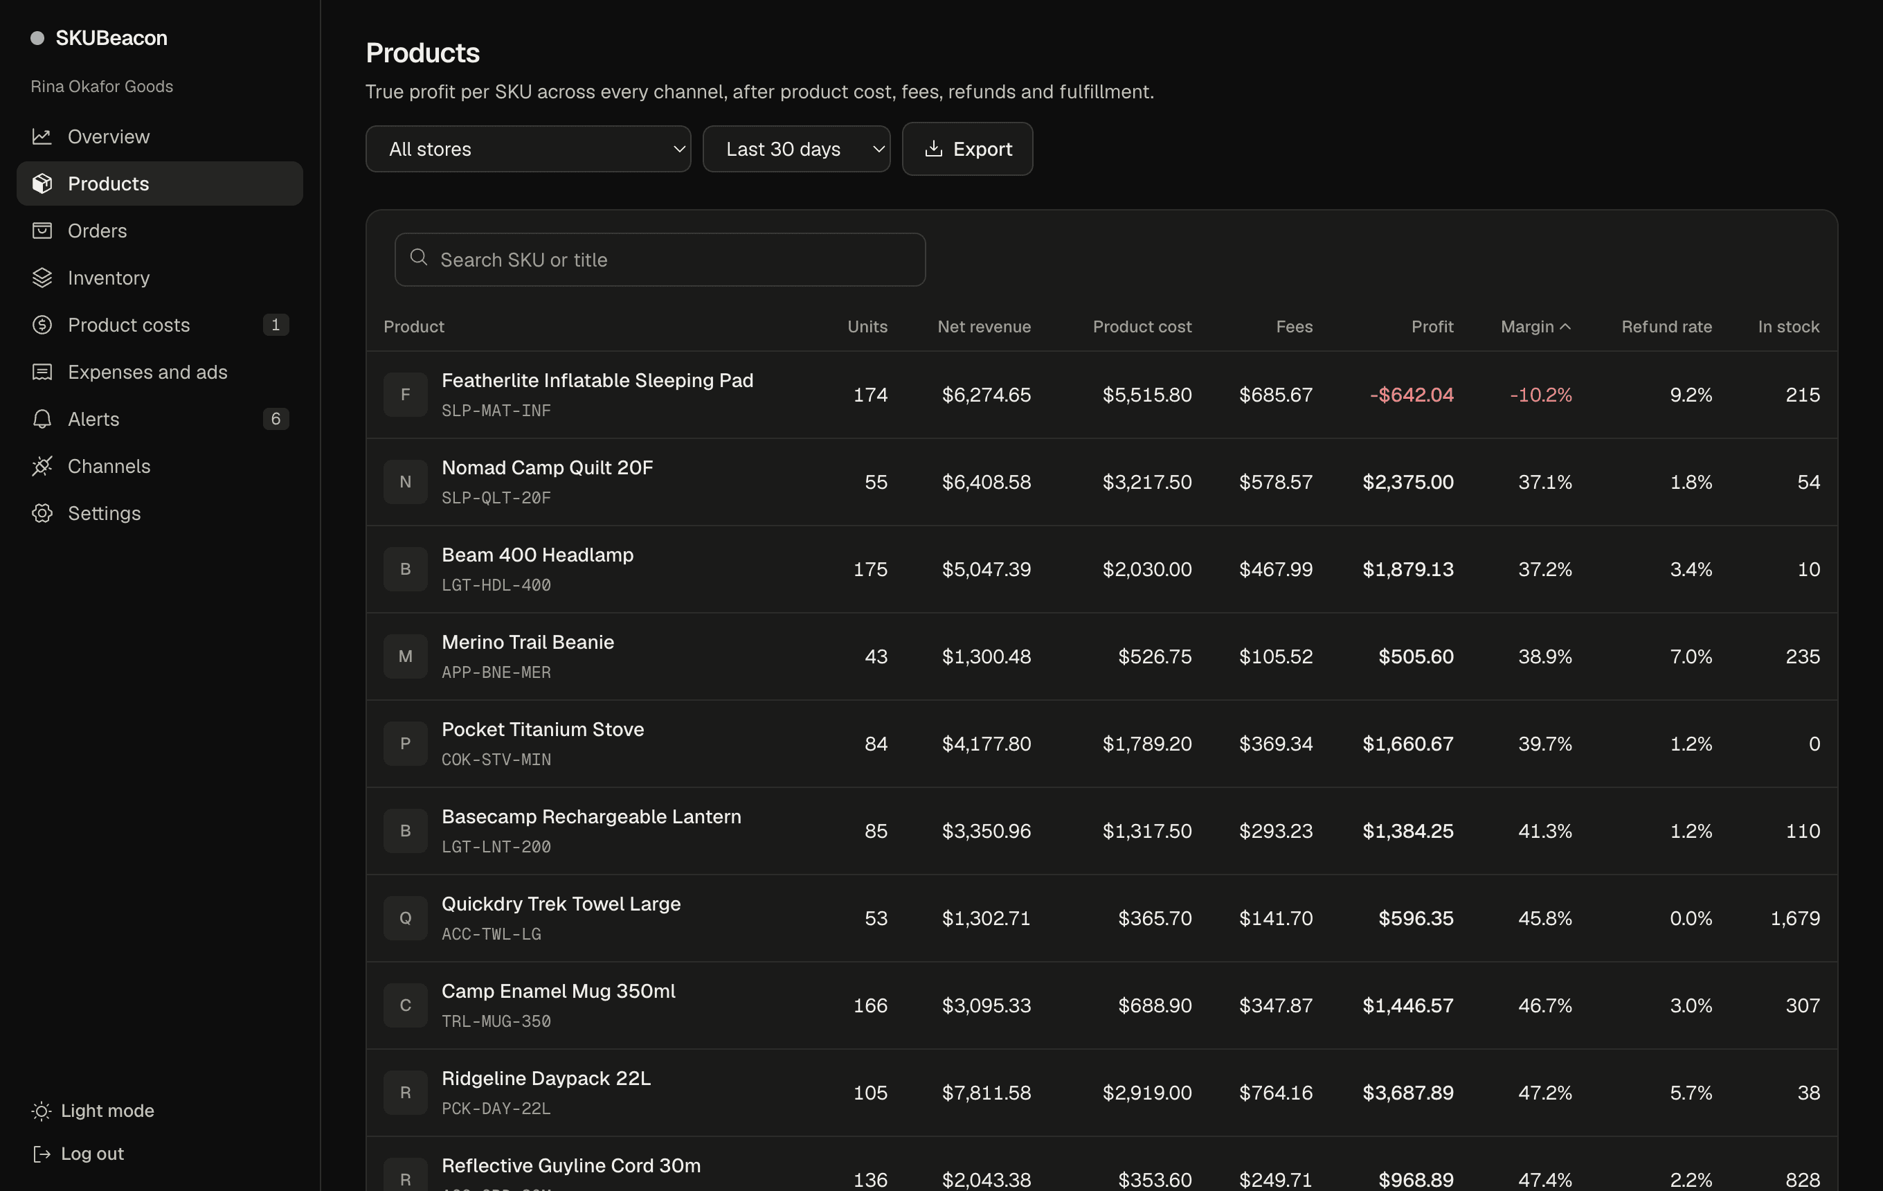Click the Overview chart icon
Image resolution: width=1883 pixels, height=1191 pixels.
pos(42,137)
